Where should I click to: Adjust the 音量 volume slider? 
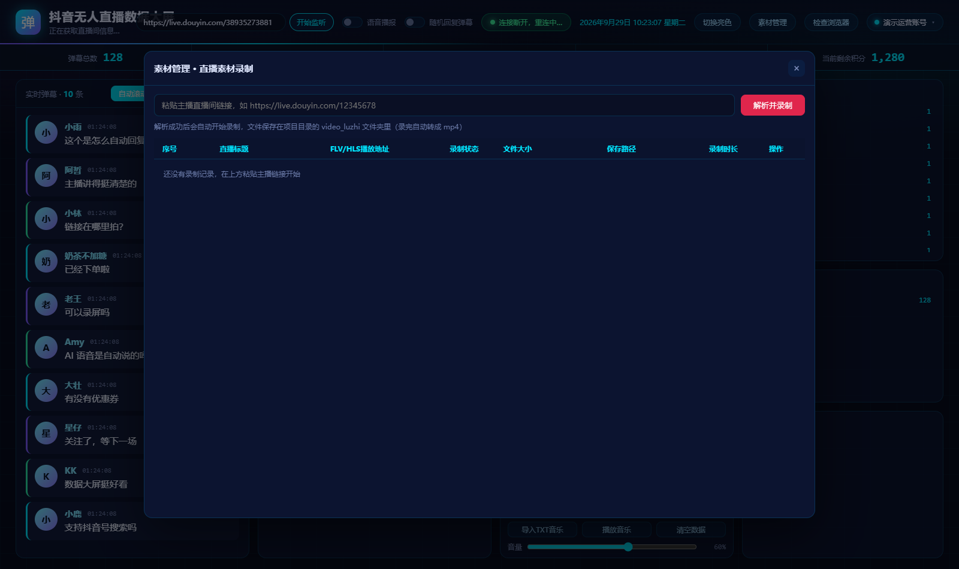pyautogui.click(x=612, y=547)
